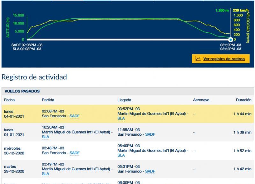Click the Partida column header

[48, 100]
